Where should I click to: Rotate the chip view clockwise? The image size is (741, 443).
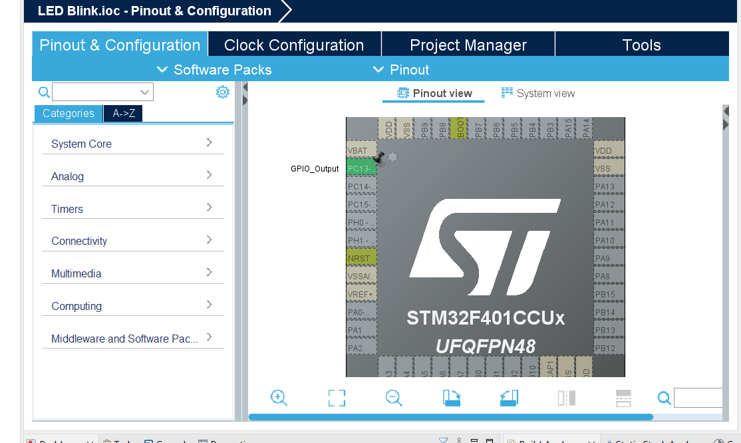[x=451, y=397]
